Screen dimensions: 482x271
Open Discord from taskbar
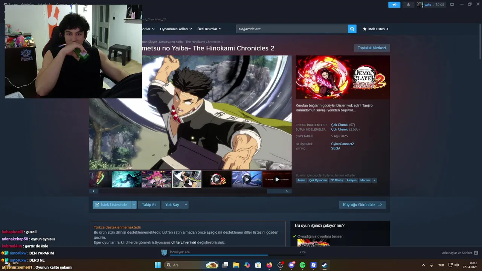click(x=291, y=265)
